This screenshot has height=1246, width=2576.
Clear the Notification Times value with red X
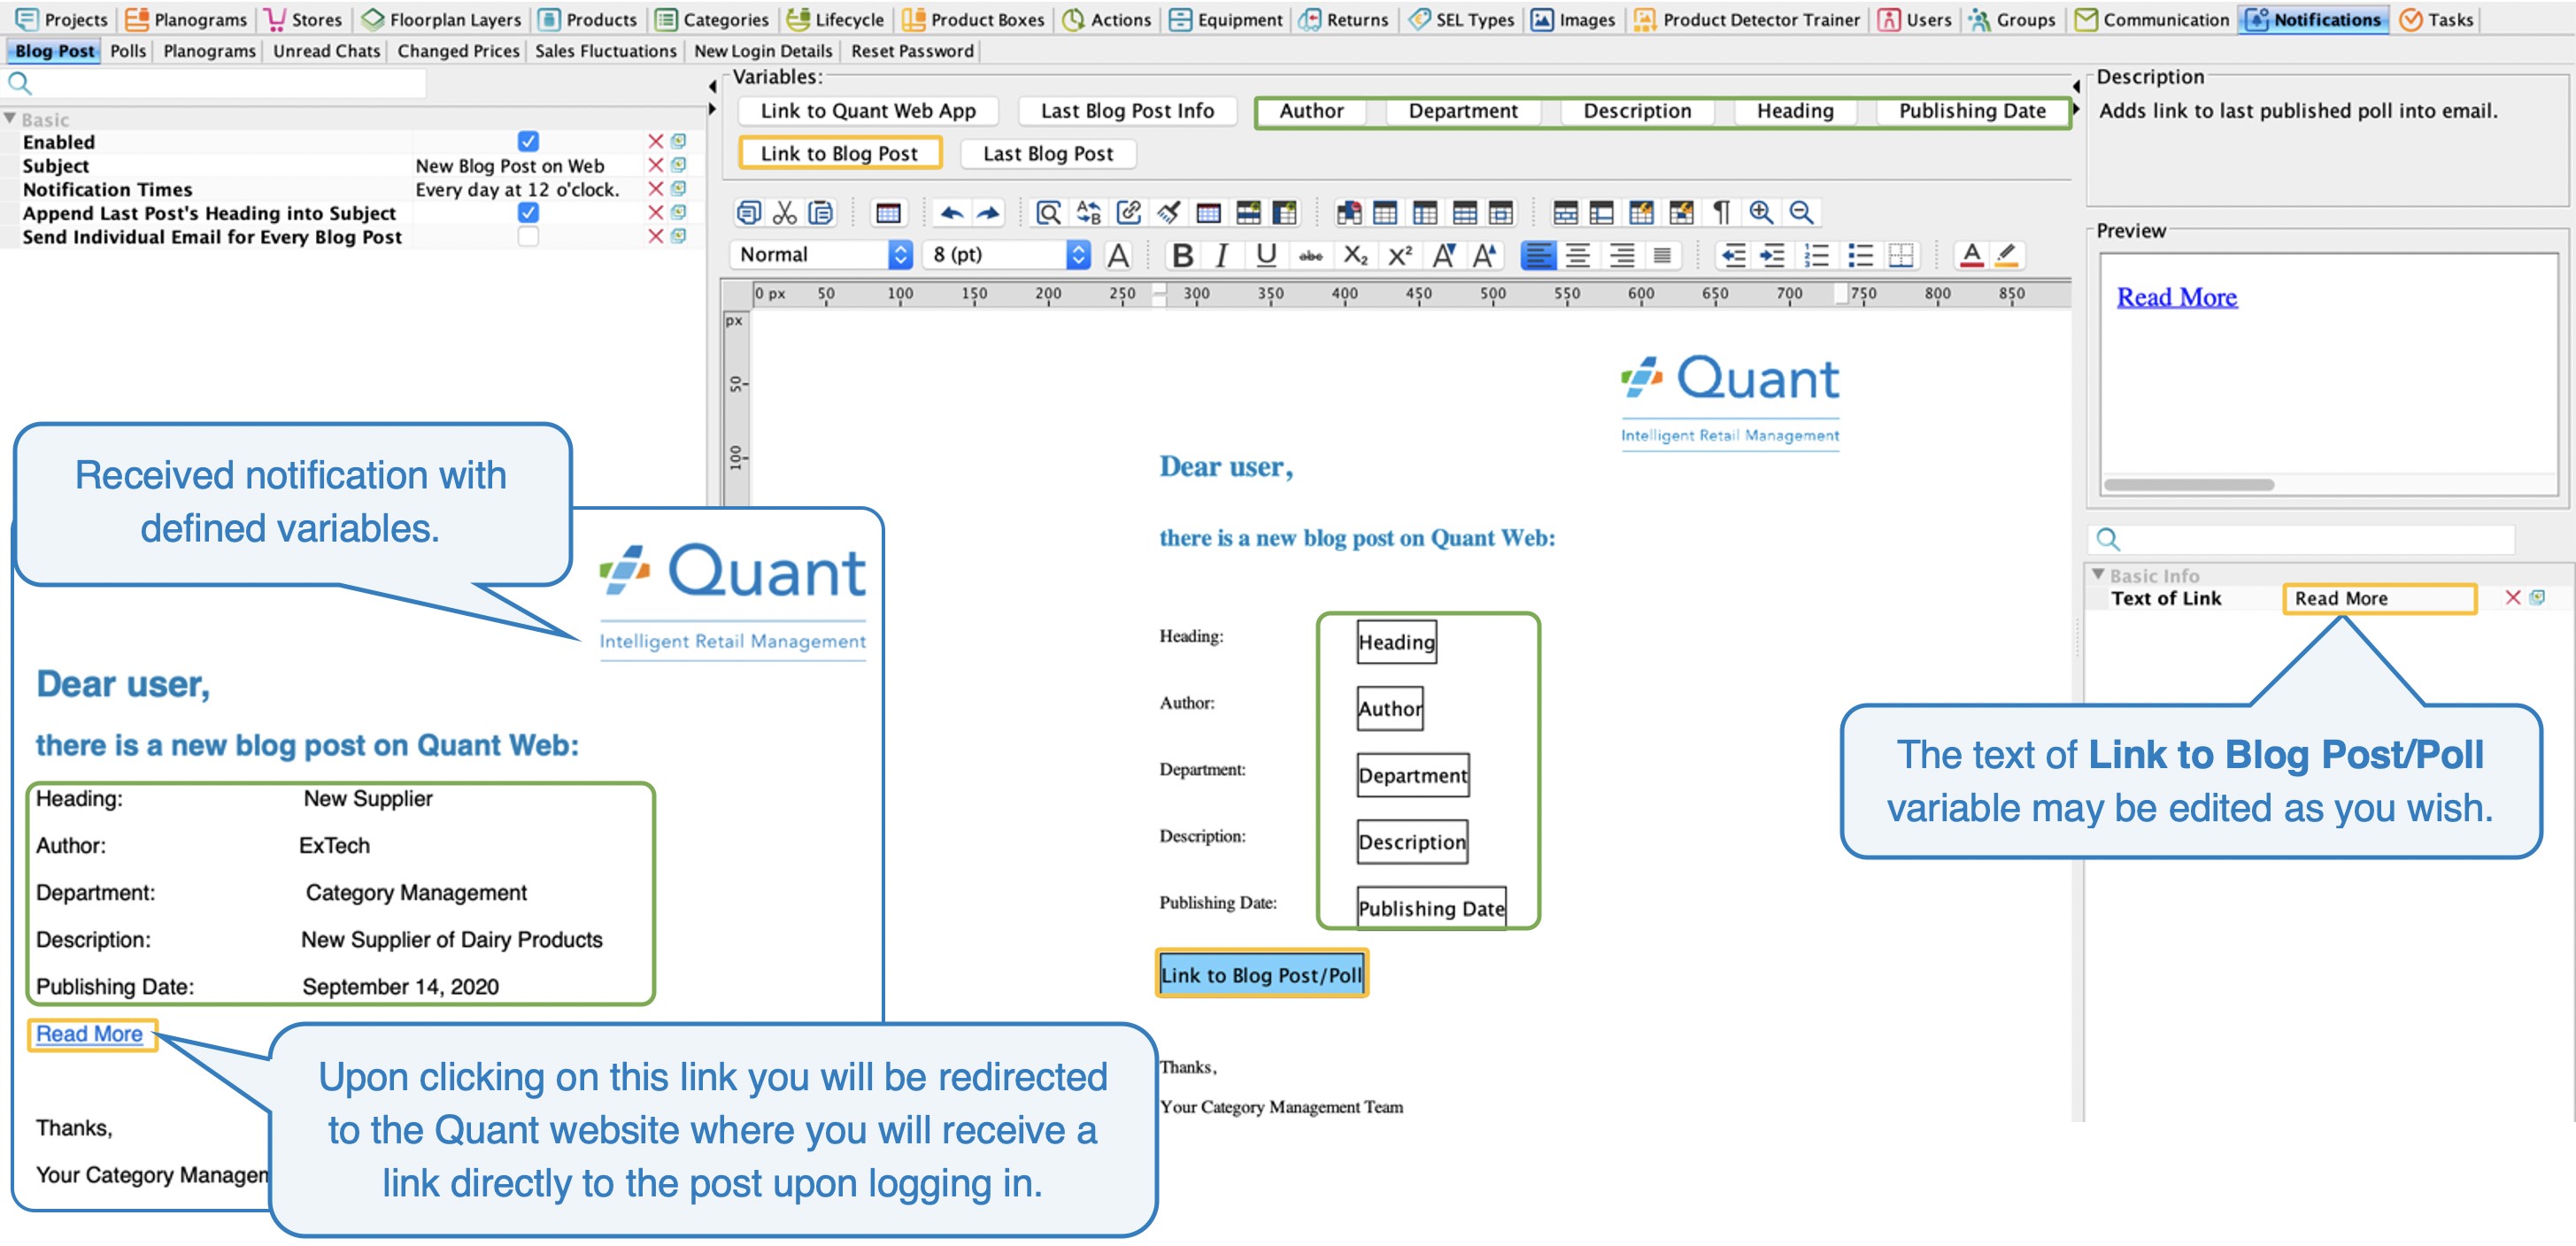tap(656, 189)
